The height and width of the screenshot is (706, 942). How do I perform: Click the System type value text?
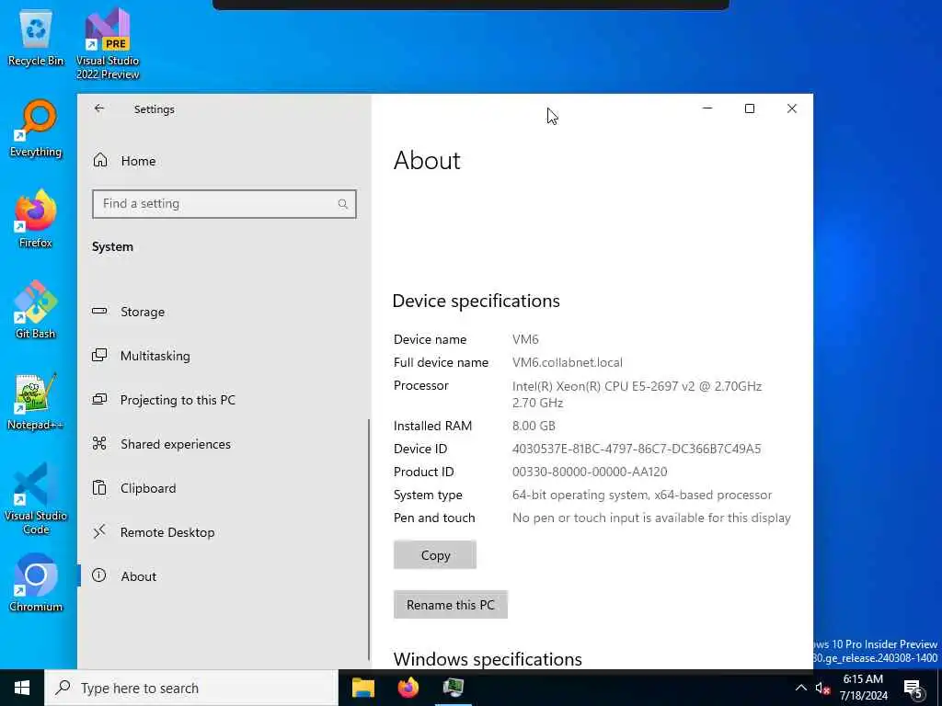pyautogui.click(x=641, y=495)
